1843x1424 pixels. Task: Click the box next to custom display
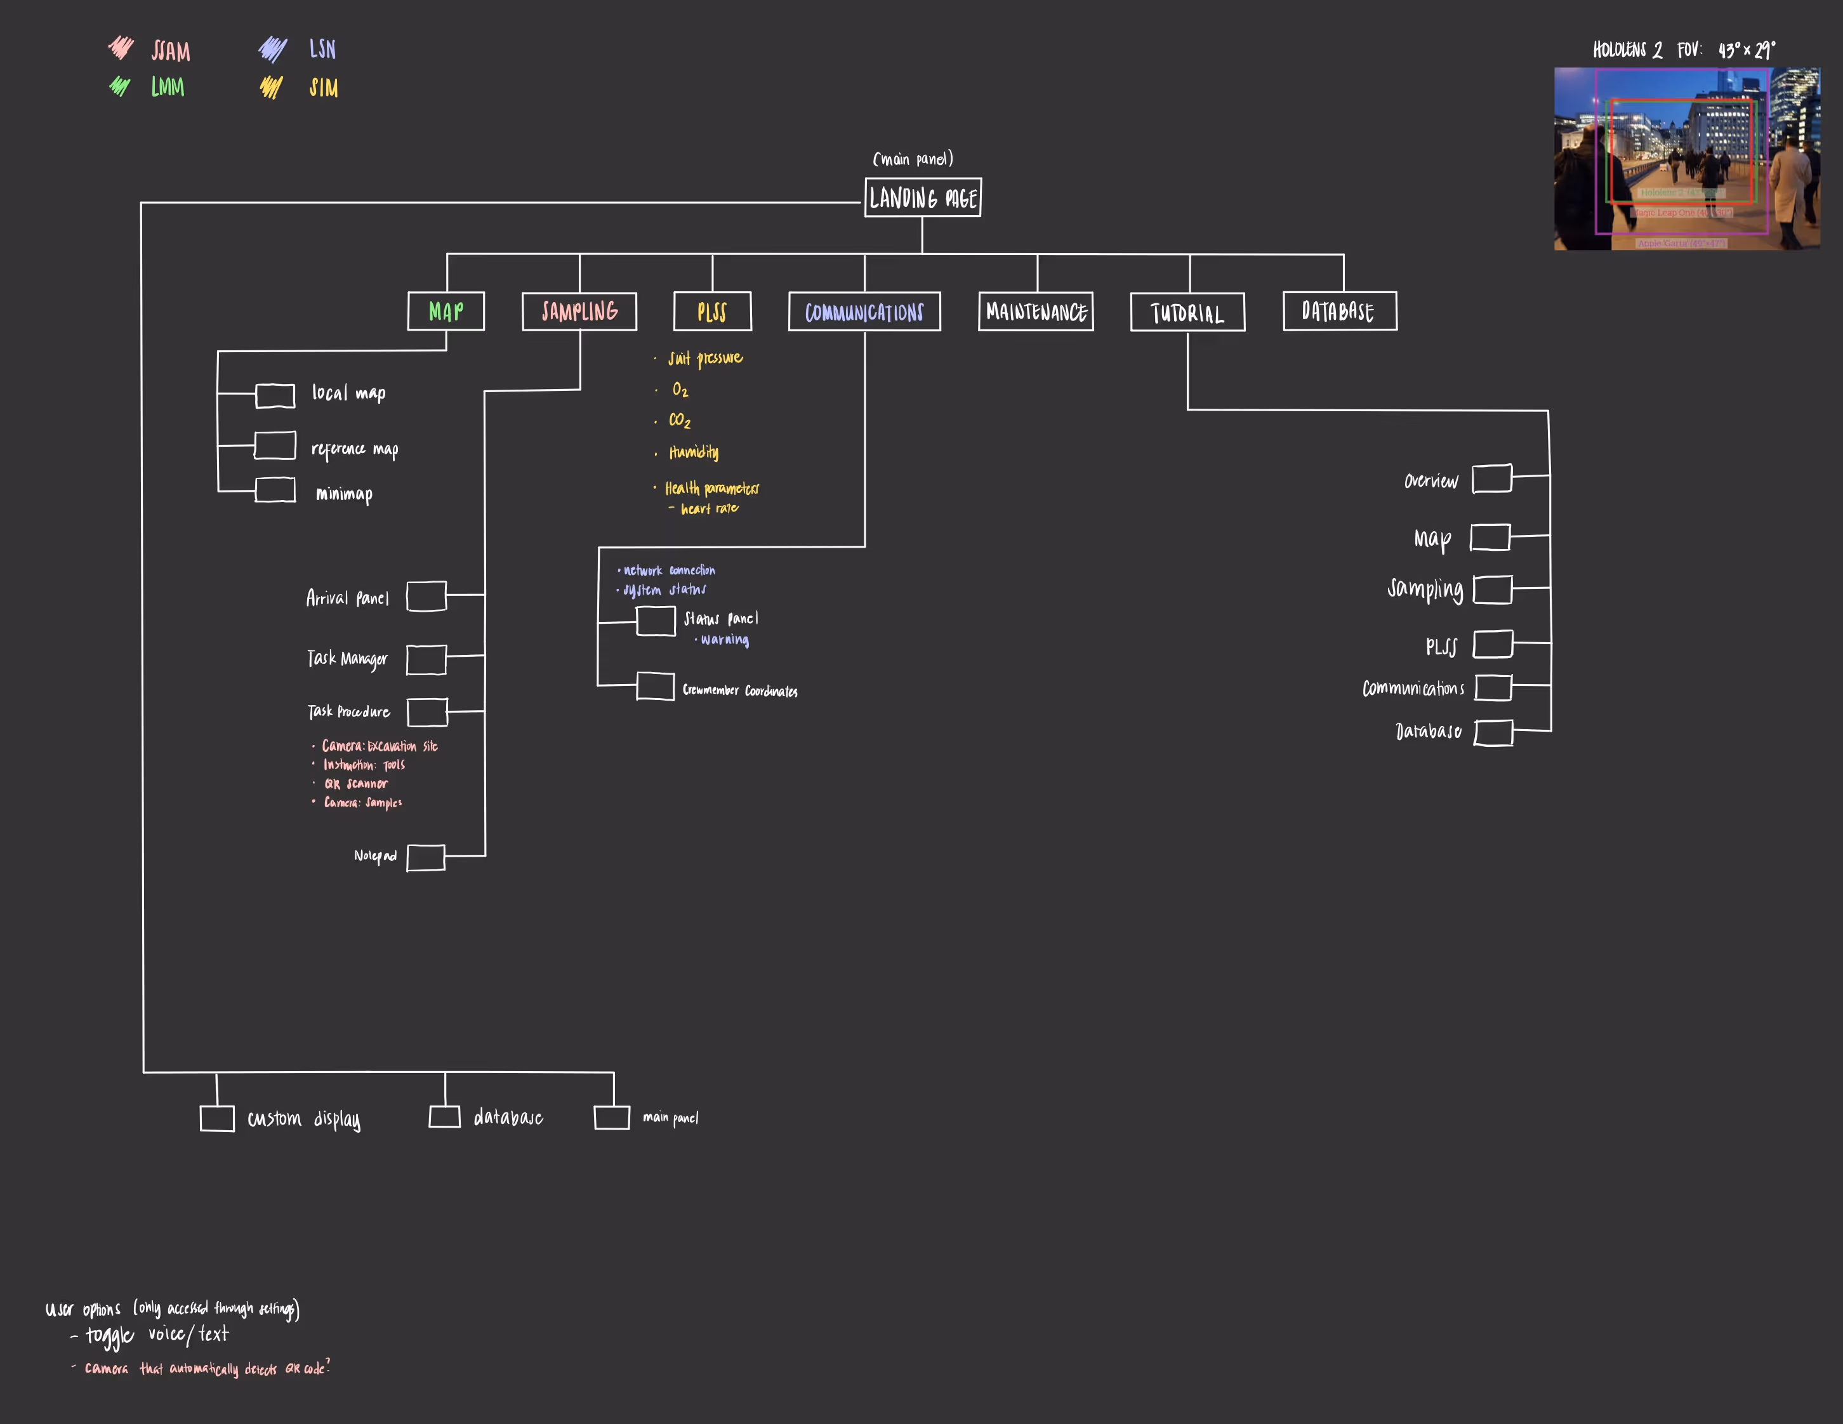217,1119
